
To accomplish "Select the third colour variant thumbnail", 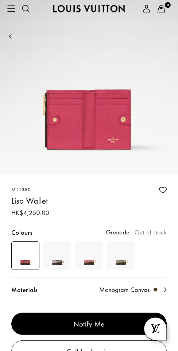I will click(89, 256).
